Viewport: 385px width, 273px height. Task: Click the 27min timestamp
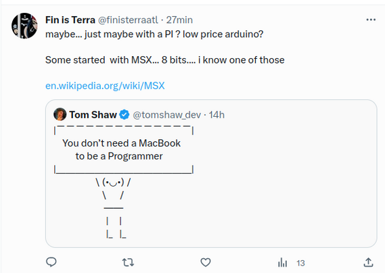[x=179, y=20]
